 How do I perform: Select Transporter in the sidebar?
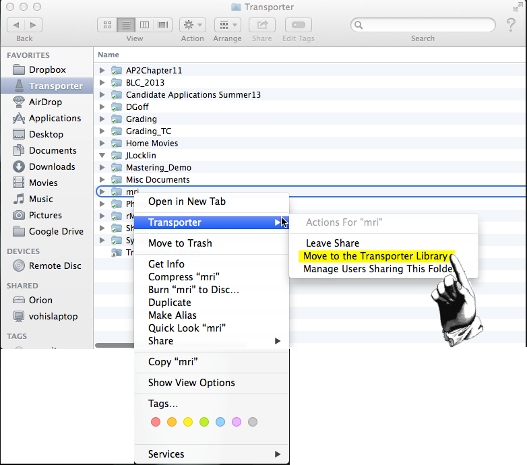click(x=47, y=86)
